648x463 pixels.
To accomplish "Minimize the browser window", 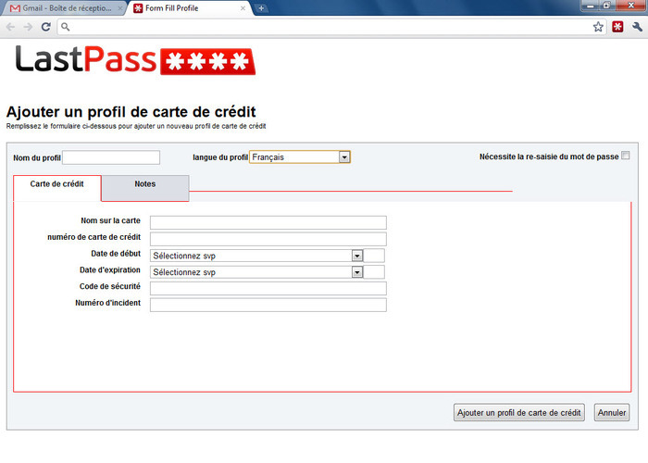I will pyautogui.click(x=591, y=6).
